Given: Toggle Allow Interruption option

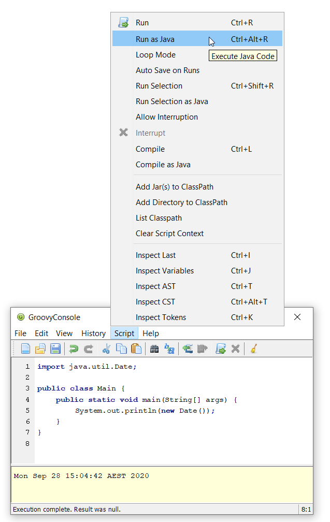Looking at the screenshot, I should 166,117.
